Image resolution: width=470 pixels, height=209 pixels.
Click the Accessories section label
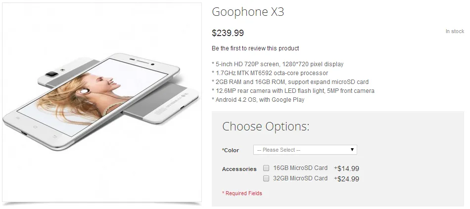point(239,169)
